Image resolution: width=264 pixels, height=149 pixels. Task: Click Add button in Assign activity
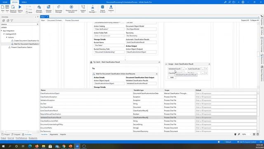point(172,77)
